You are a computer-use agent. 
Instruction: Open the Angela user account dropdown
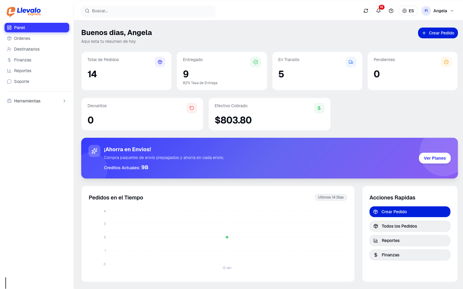click(438, 11)
